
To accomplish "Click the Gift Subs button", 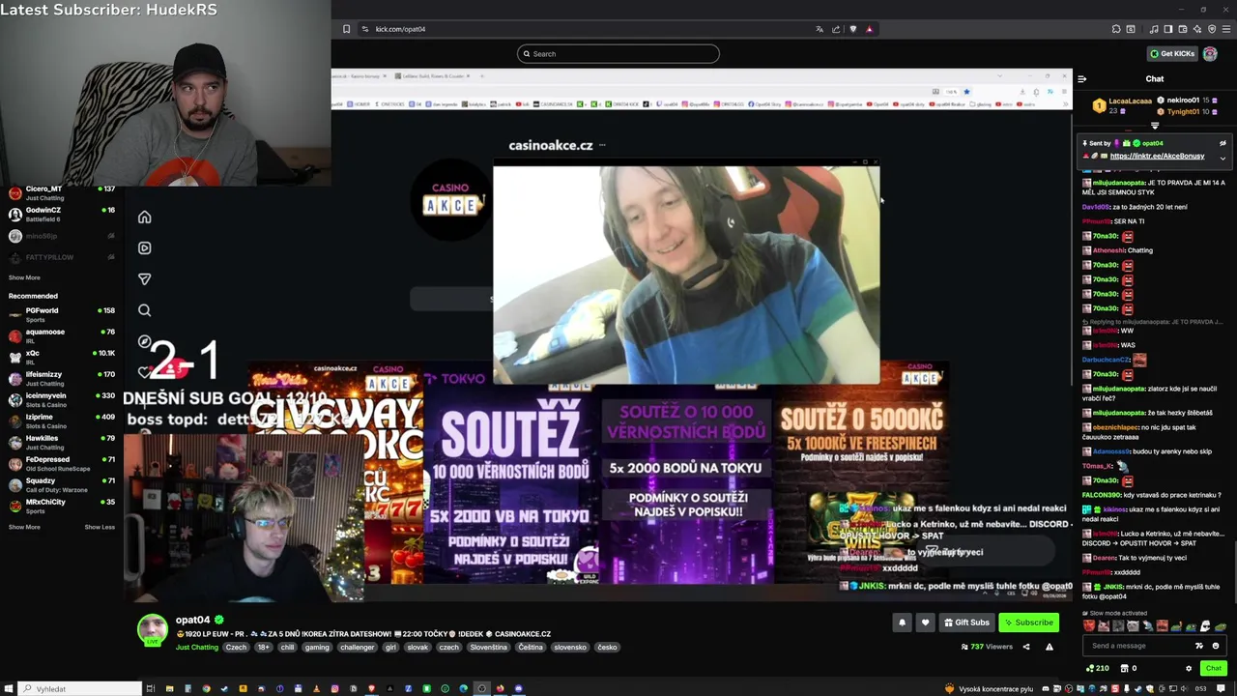I will 966,623.
